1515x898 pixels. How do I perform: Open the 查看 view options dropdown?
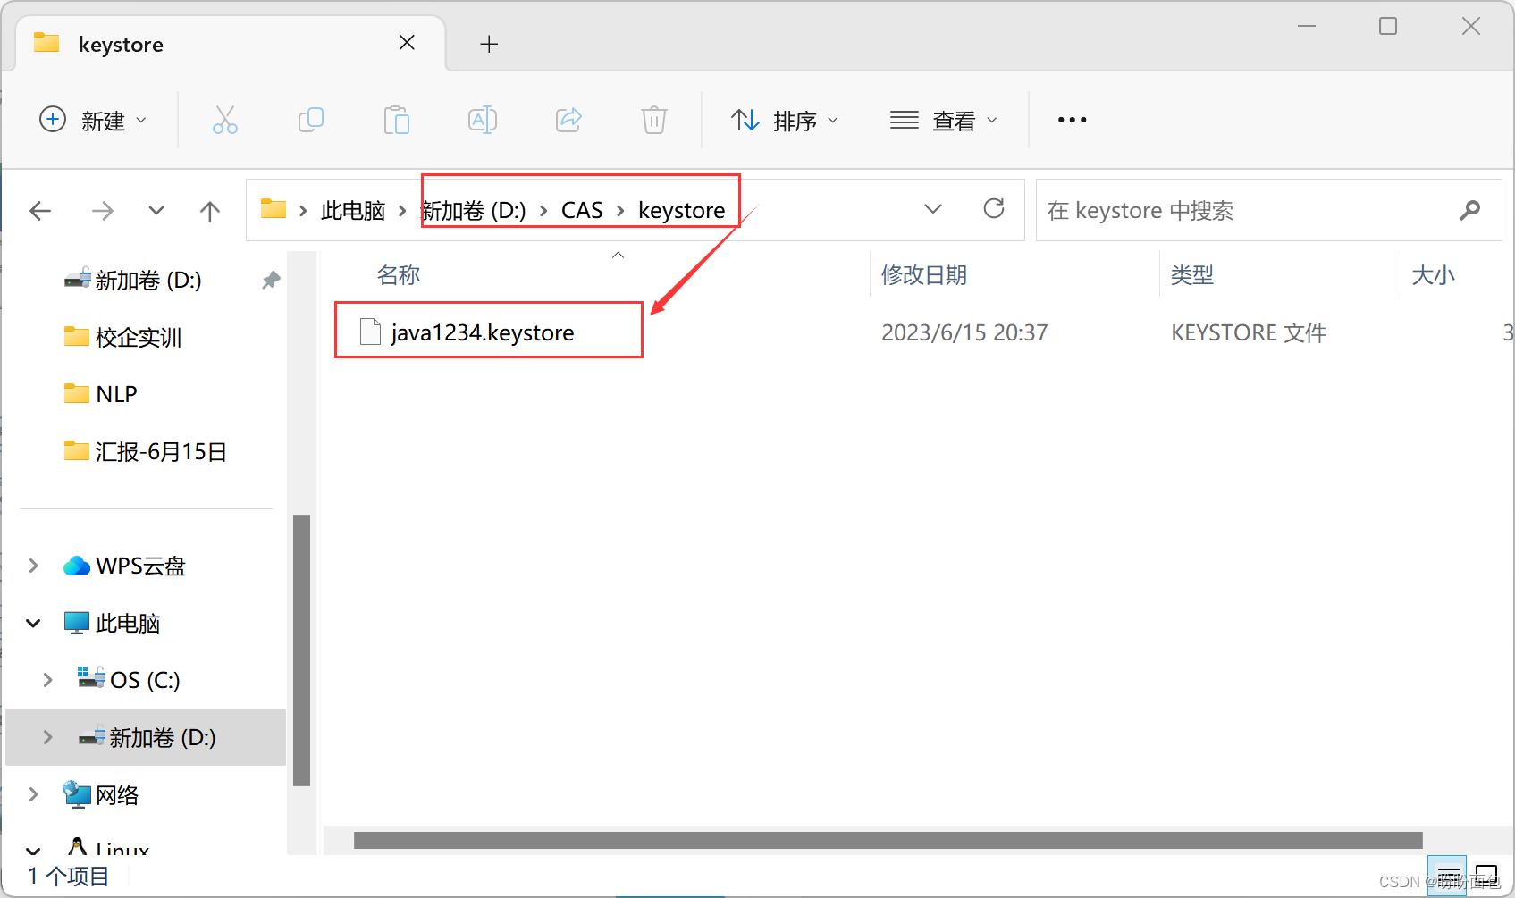click(x=944, y=120)
